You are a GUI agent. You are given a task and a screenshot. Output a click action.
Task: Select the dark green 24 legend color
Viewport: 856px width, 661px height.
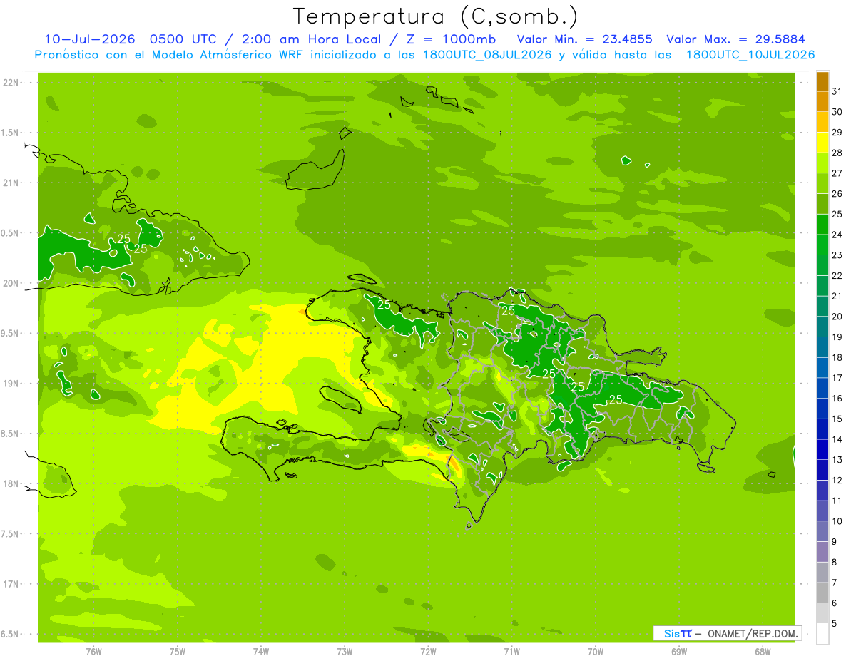coord(822,224)
